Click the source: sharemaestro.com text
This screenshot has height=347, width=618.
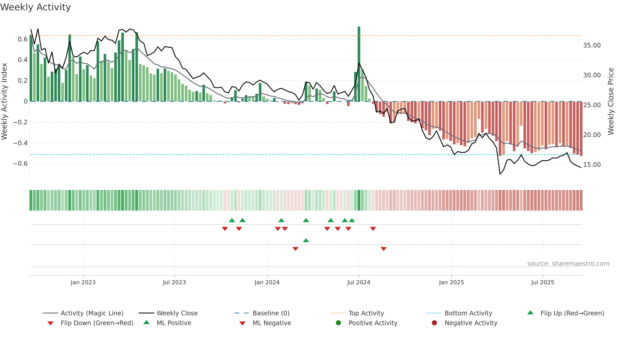tap(568, 264)
